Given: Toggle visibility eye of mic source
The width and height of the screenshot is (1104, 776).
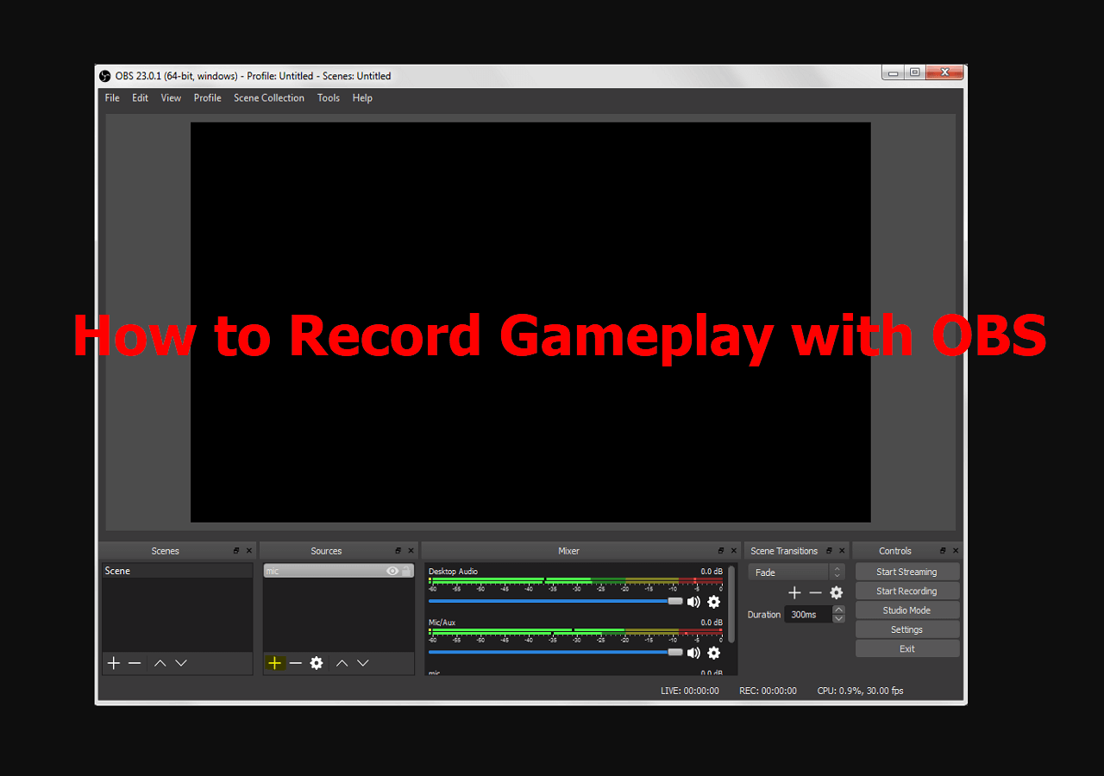Looking at the screenshot, I should [392, 571].
